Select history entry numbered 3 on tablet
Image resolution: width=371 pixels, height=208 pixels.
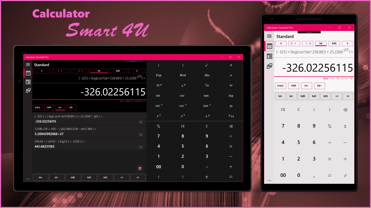[x=89, y=119]
